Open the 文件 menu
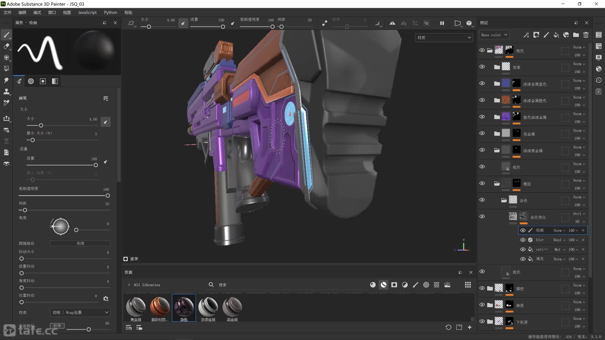The width and height of the screenshot is (605, 340). (8, 12)
